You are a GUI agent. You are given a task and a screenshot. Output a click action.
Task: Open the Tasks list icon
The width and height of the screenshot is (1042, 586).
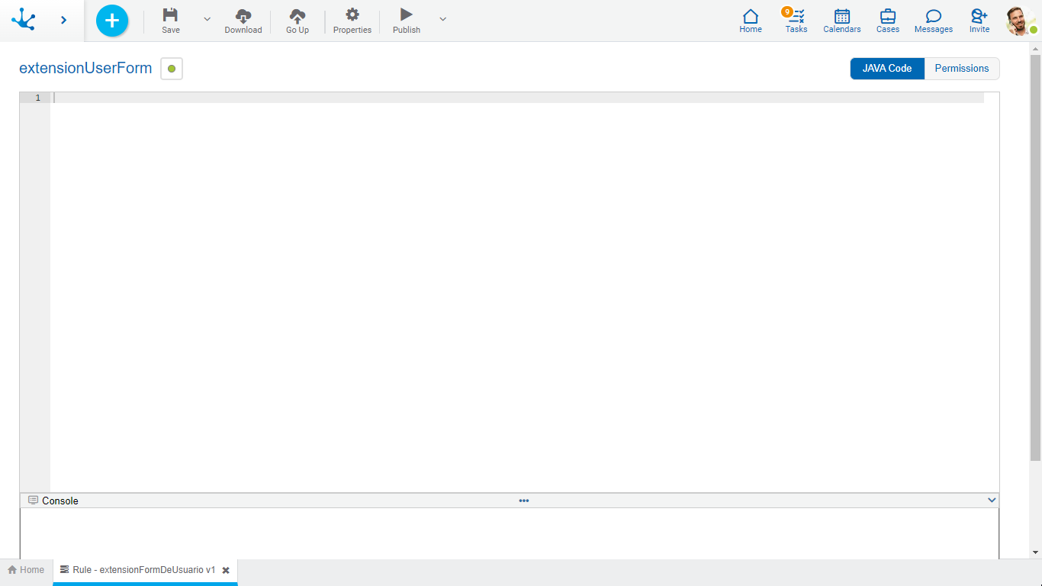[796, 17]
